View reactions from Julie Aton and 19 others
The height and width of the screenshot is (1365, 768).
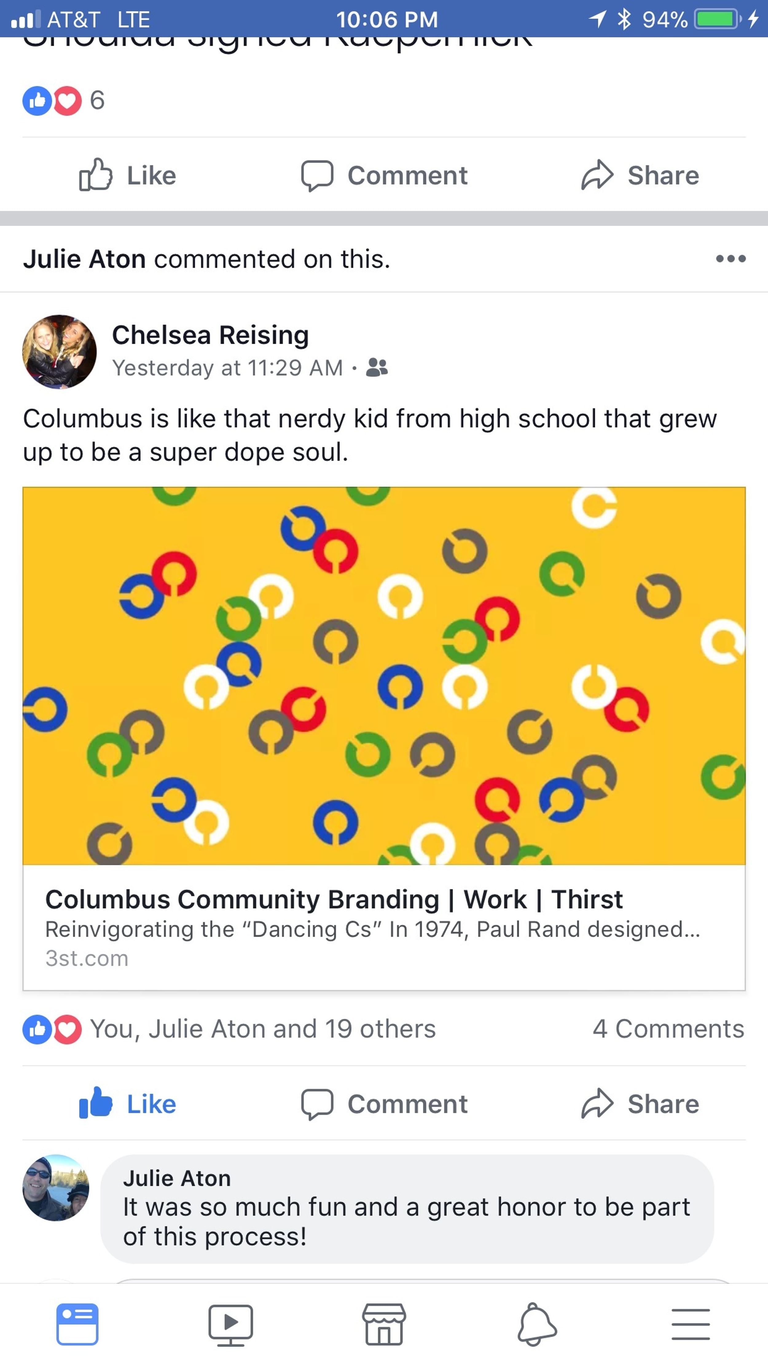coord(262,1029)
